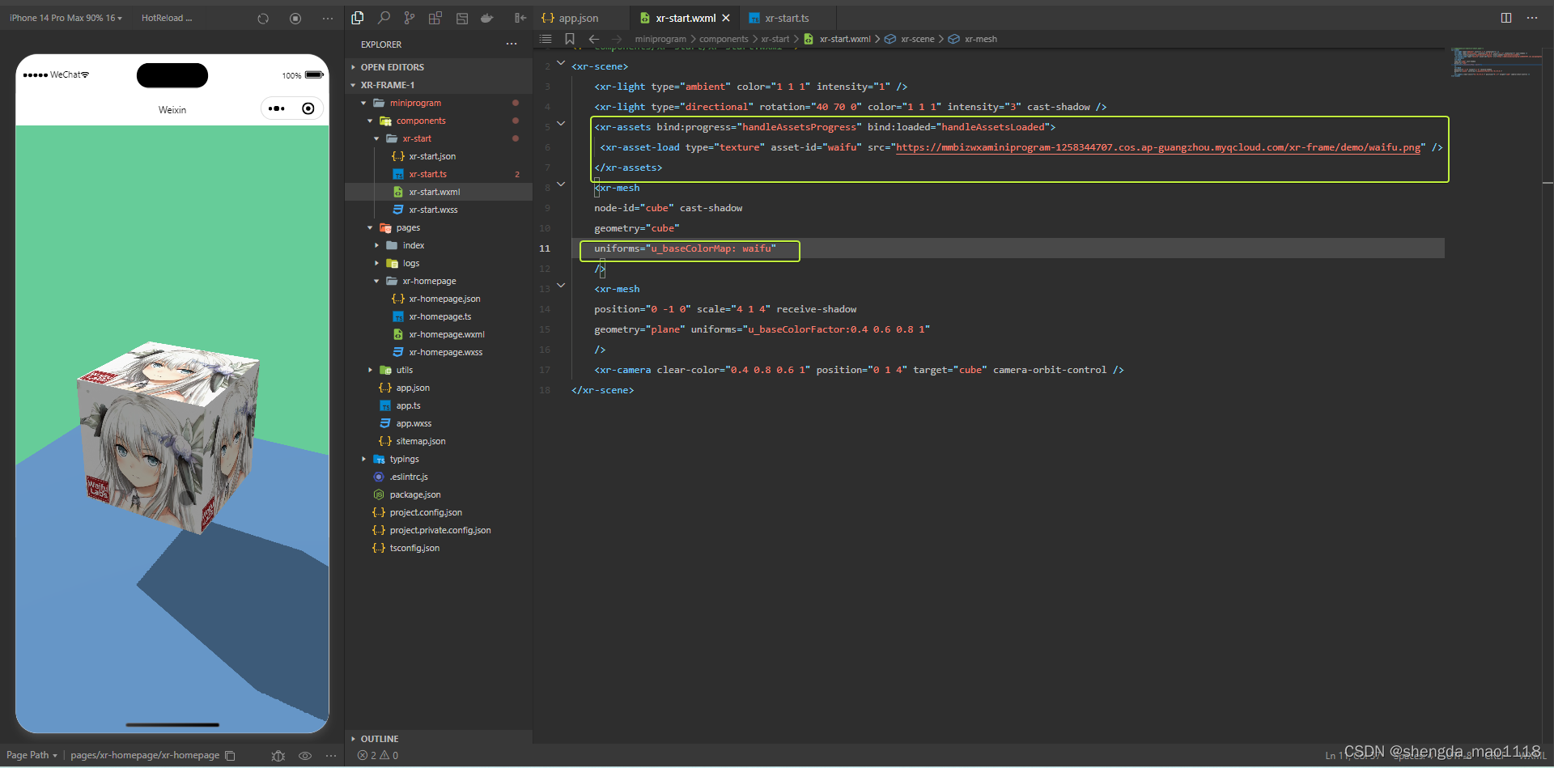Open xr-start.json in the explorer
Image resolution: width=1554 pixels, height=768 pixels.
(x=432, y=156)
